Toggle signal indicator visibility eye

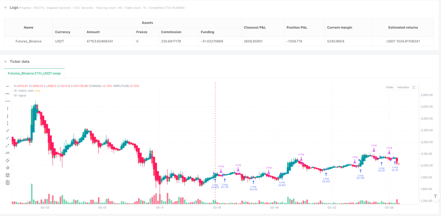click(15, 95)
